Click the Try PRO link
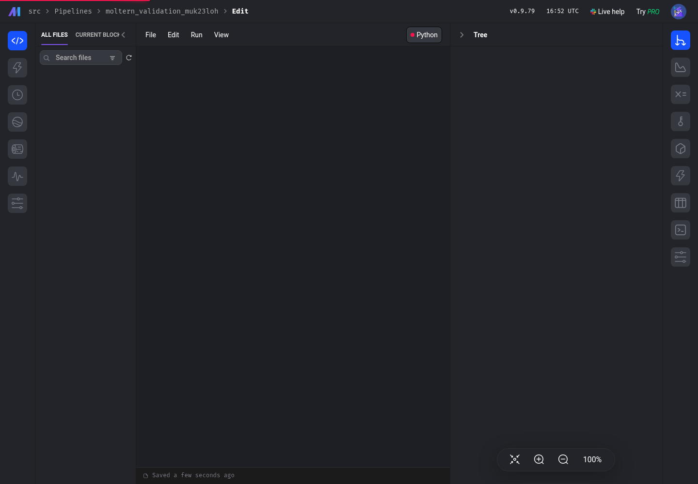 (x=648, y=12)
